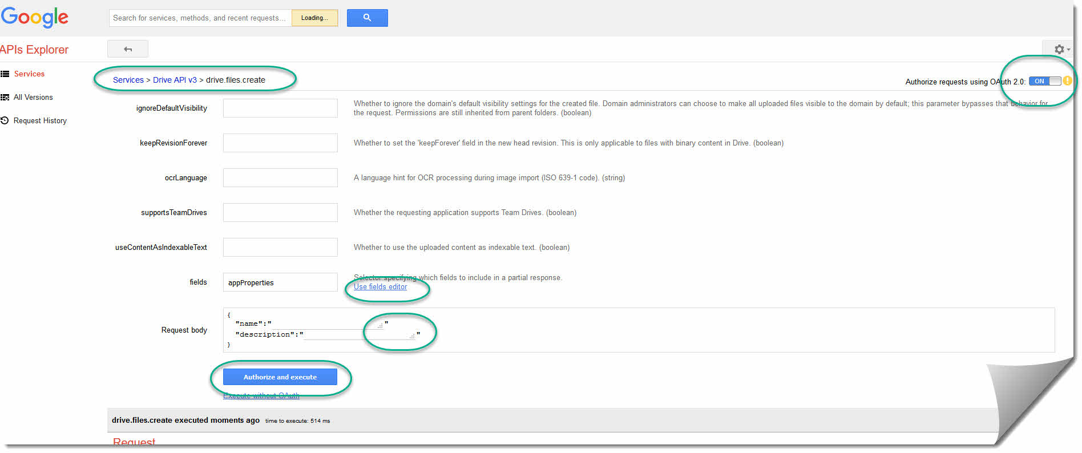Click the Authorize and execute button

pos(280,377)
